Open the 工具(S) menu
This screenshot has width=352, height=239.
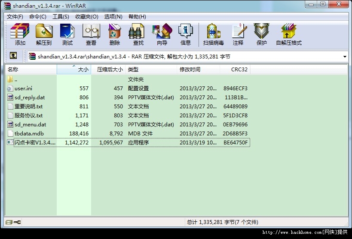tap(61, 17)
